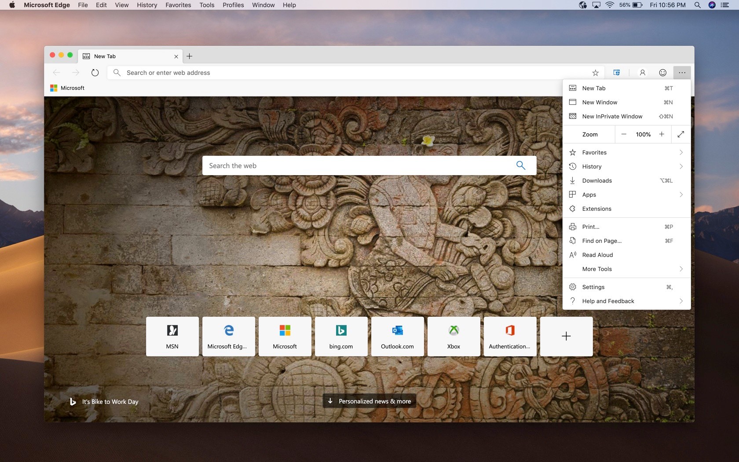
Task: Select New InPrivate Window from menu
Action: coord(612,117)
